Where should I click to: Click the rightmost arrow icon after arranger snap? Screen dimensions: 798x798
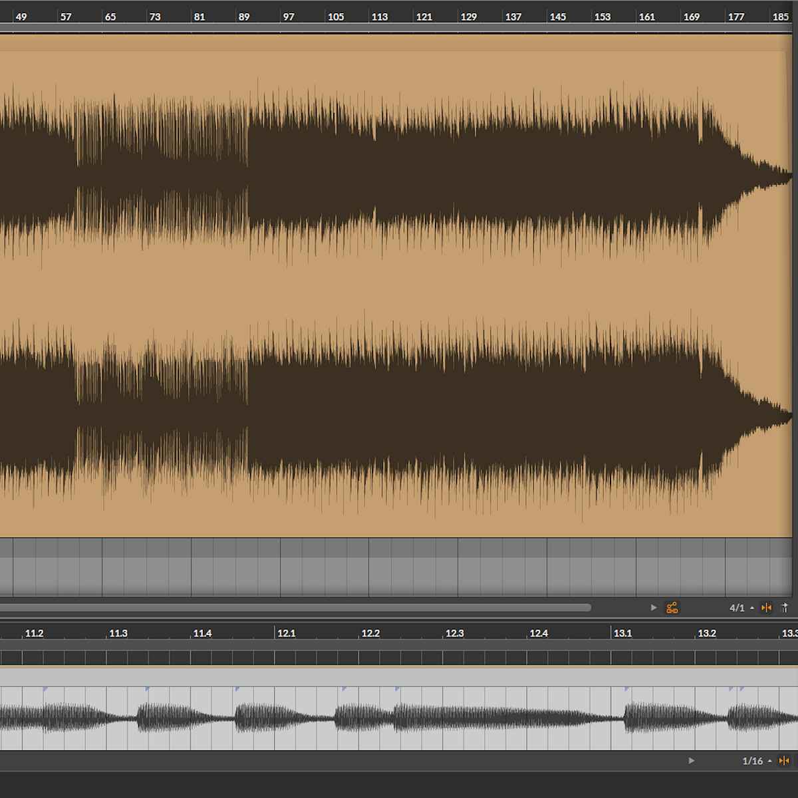pos(785,608)
